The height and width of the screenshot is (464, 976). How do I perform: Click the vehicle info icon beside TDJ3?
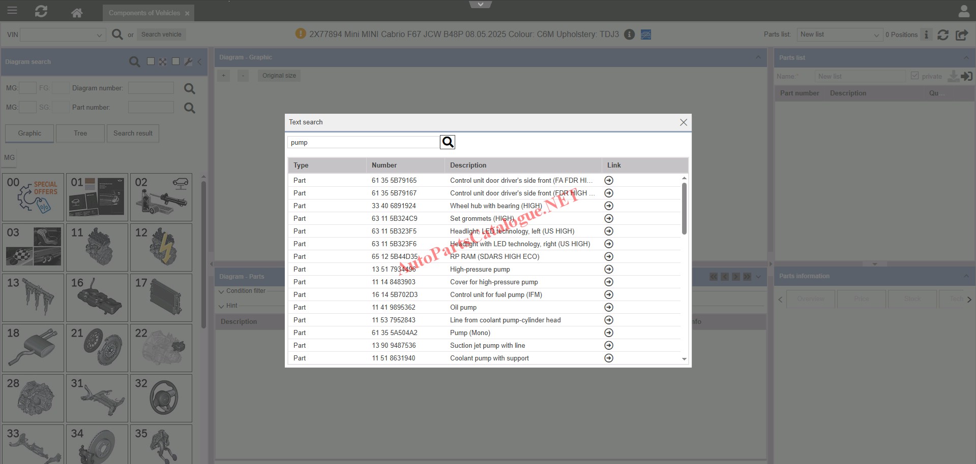629,35
